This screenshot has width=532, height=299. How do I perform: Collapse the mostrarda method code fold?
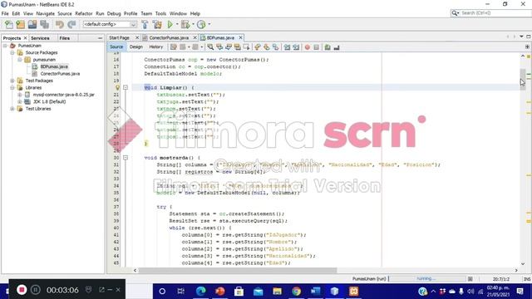pos(126,158)
